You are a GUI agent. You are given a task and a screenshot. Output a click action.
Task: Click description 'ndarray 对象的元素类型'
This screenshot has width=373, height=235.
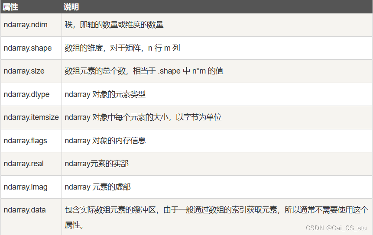[105, 94]
